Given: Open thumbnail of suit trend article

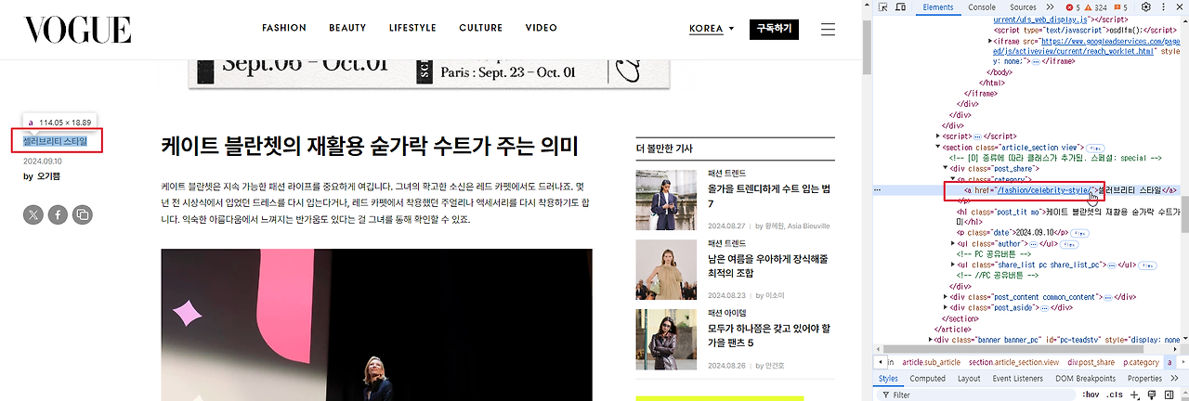Looking at the screenshot, I should 666,200.
